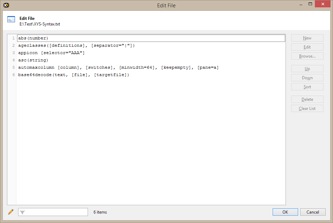Click the Clear List button
This screenshot has width=333, height=223.
[x=307, y=109]
